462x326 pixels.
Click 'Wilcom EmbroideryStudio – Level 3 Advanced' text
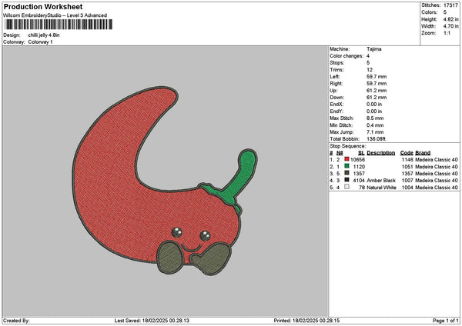click(55, 15)
